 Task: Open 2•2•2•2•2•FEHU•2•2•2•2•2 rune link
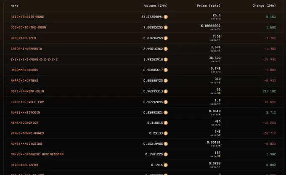[34, 59]
